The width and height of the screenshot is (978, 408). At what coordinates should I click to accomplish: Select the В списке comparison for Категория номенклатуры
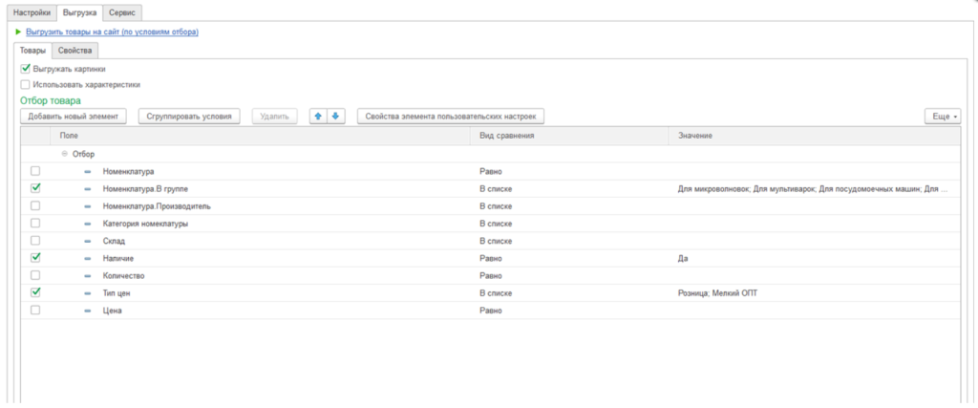tap(496, 224)
